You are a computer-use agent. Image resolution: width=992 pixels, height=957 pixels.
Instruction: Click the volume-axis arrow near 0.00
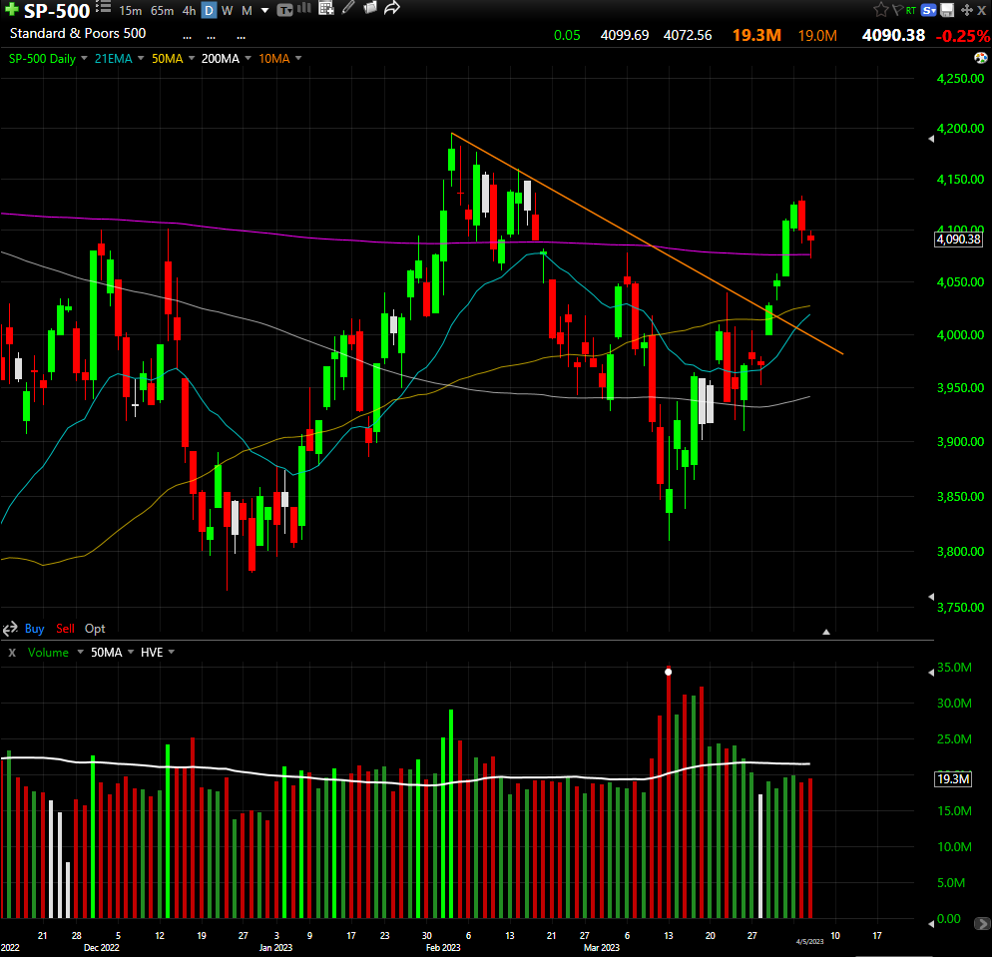coord(931,924)
